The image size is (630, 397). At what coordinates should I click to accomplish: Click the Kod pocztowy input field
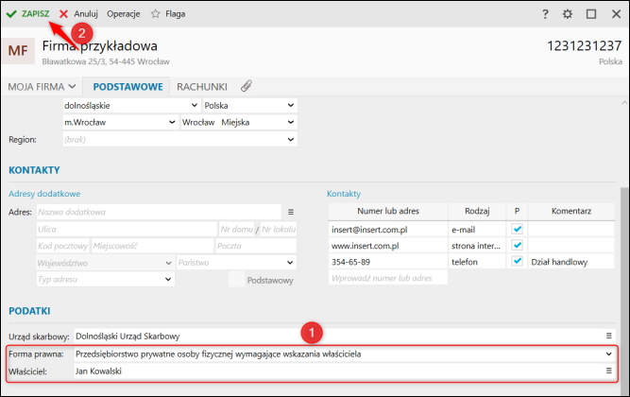tap(62, 246)
